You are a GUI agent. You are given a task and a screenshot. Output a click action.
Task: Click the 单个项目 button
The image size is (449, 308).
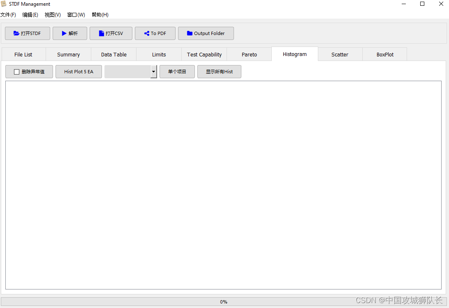(x=177, y=72)
